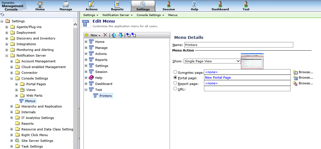The width and height of the screenshot is (321, 149).
Task: Expand the Portal Pages folder in tree
Action: pos(17,84)
